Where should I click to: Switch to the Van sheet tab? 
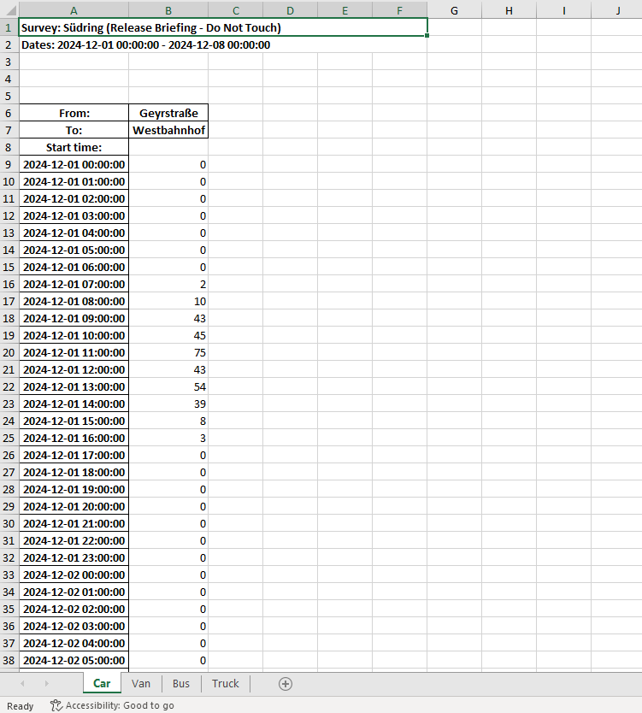pos(141,683)
